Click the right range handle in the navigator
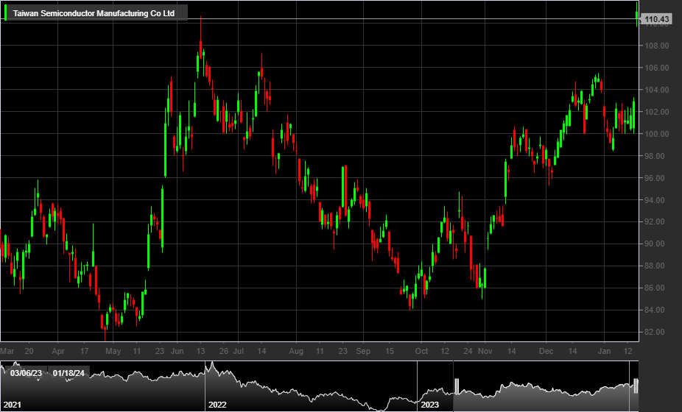Screen dimensions: 682x412 [636, 386]
